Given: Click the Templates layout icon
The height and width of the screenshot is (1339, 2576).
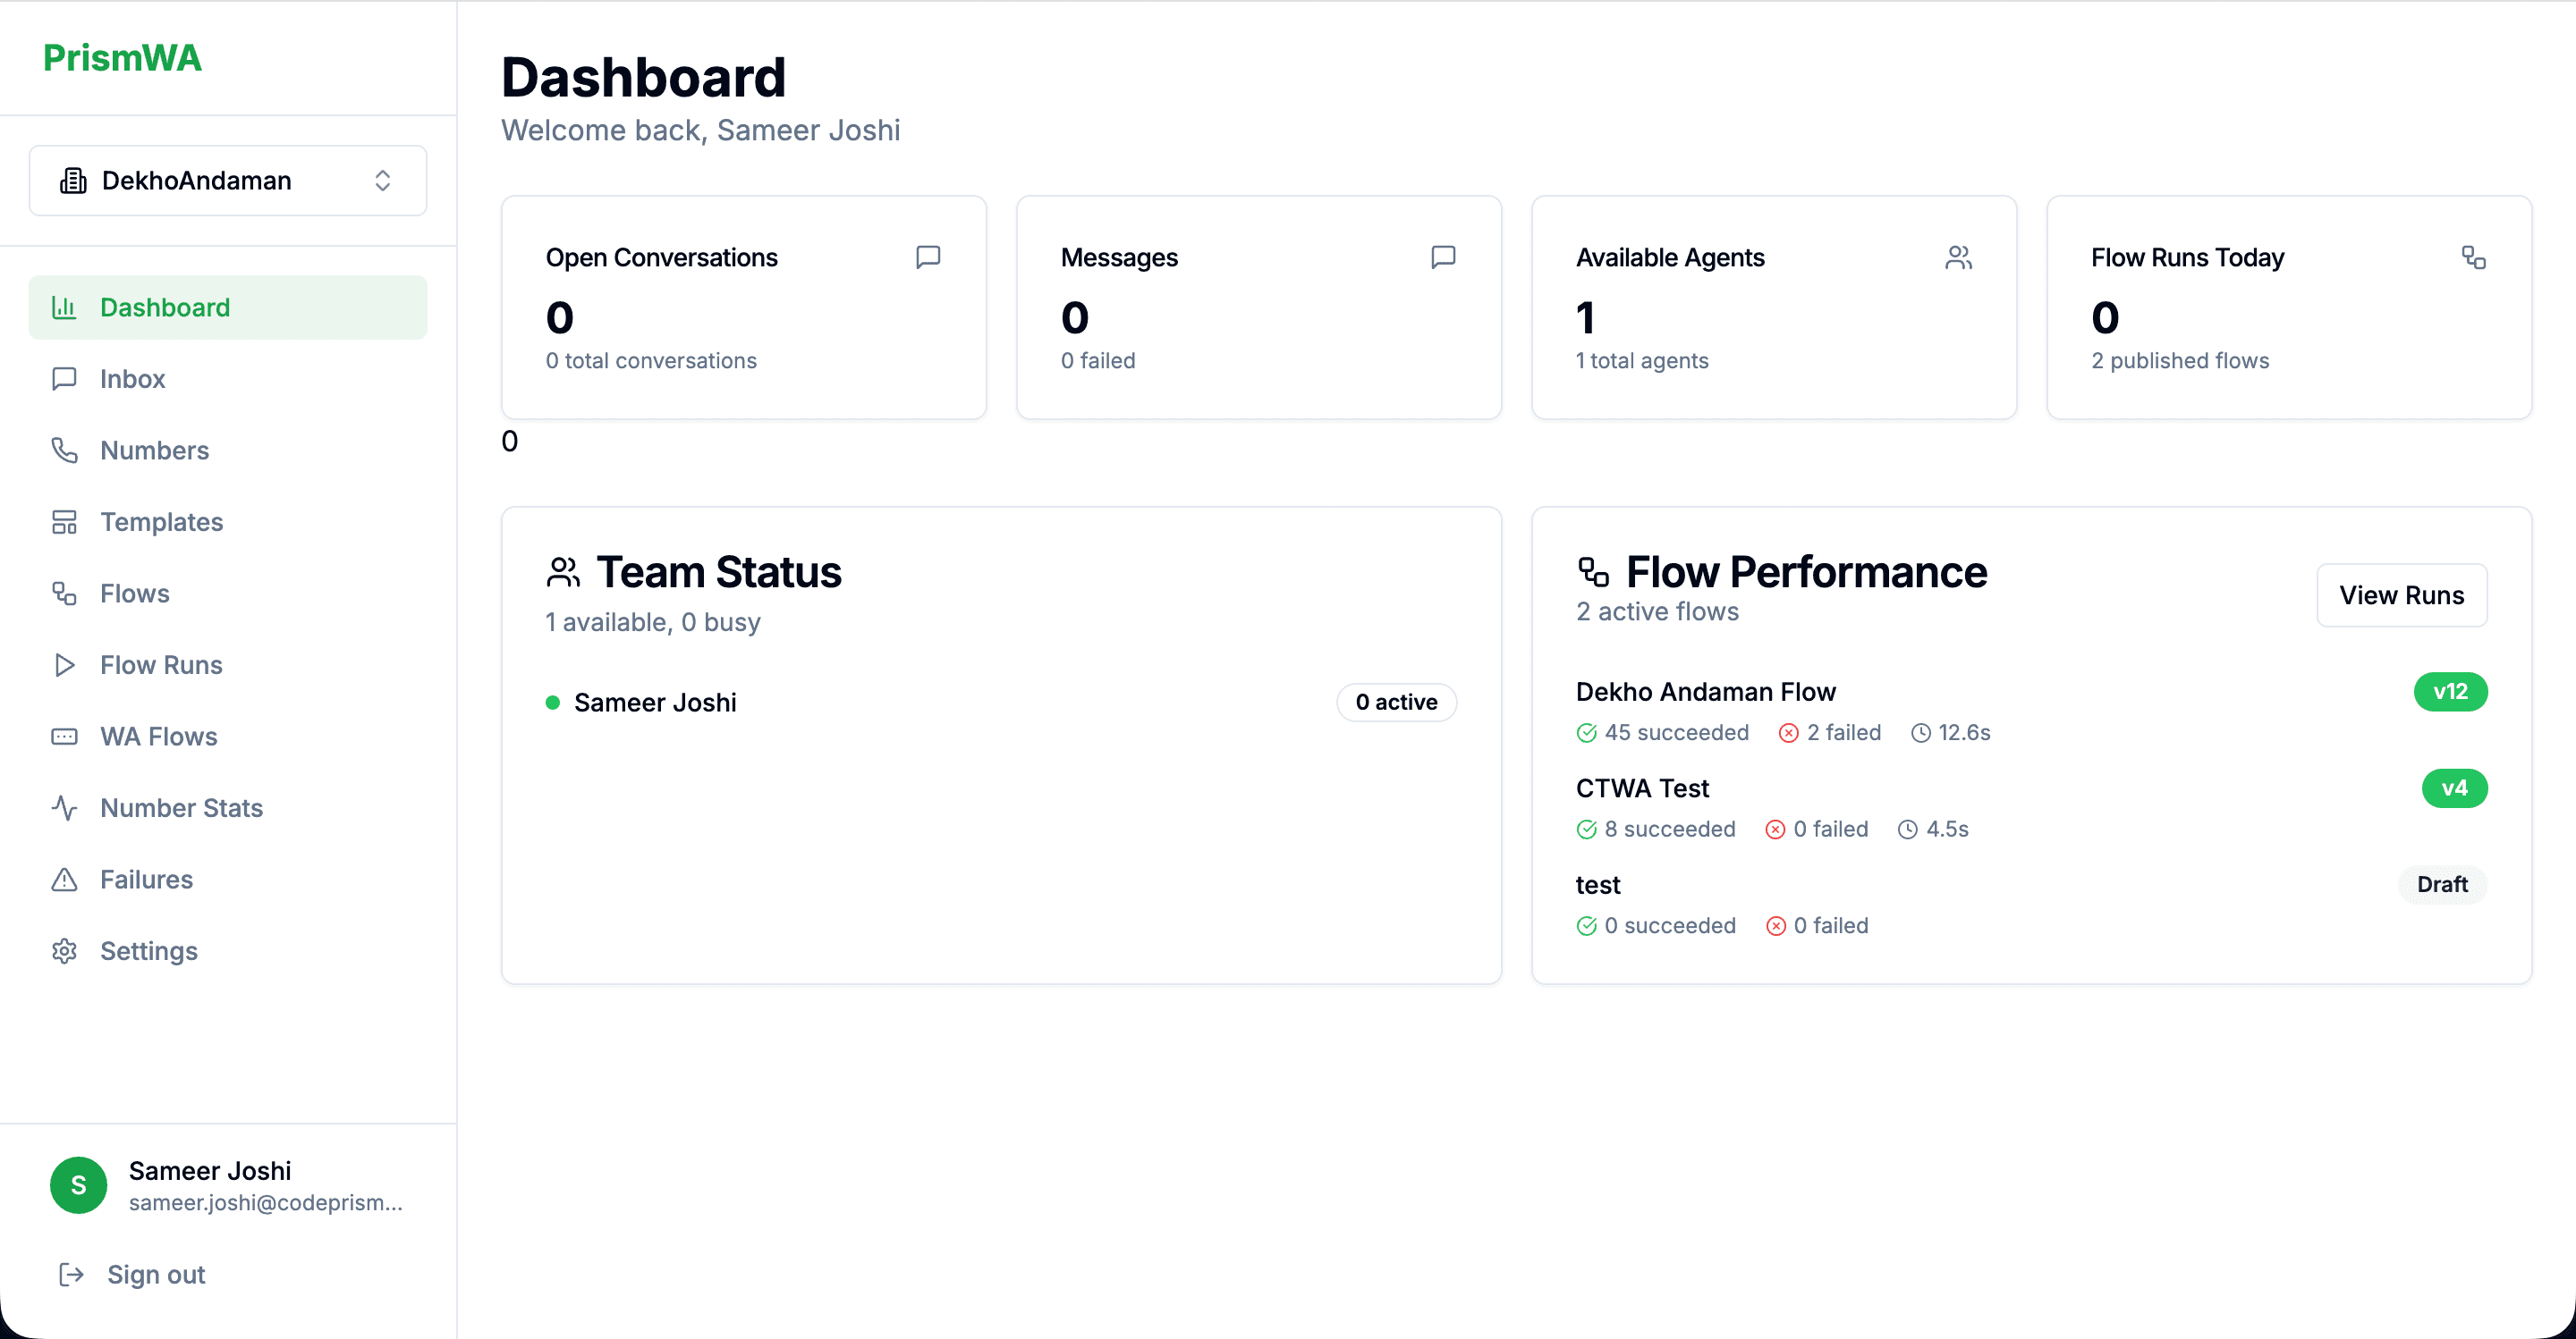Looking at the screenshot, I should pyautogui.click(x=64, y=522).
